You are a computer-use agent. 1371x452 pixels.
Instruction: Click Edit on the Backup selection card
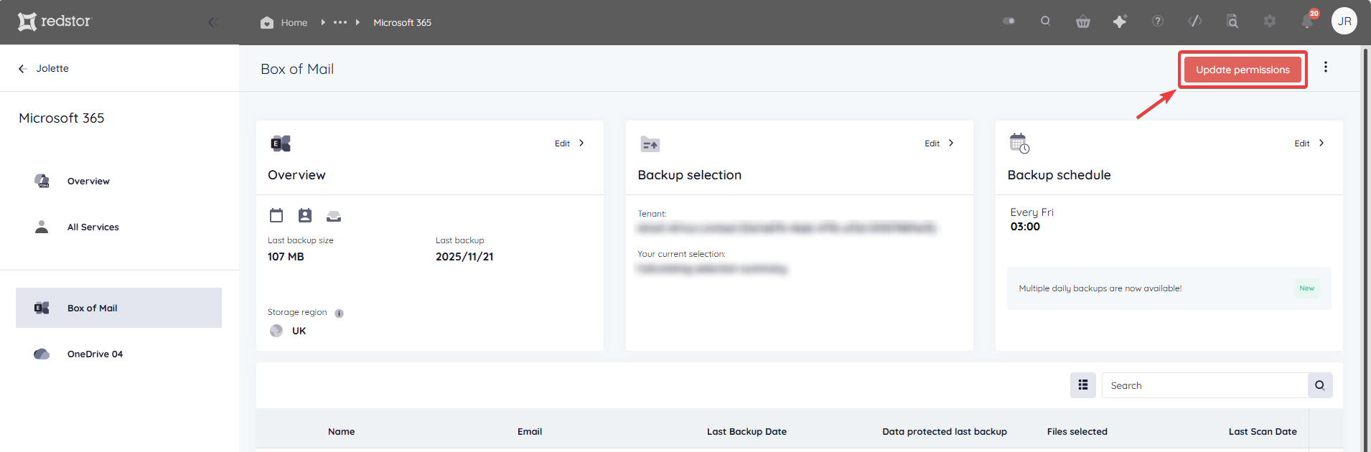[939, 143]
